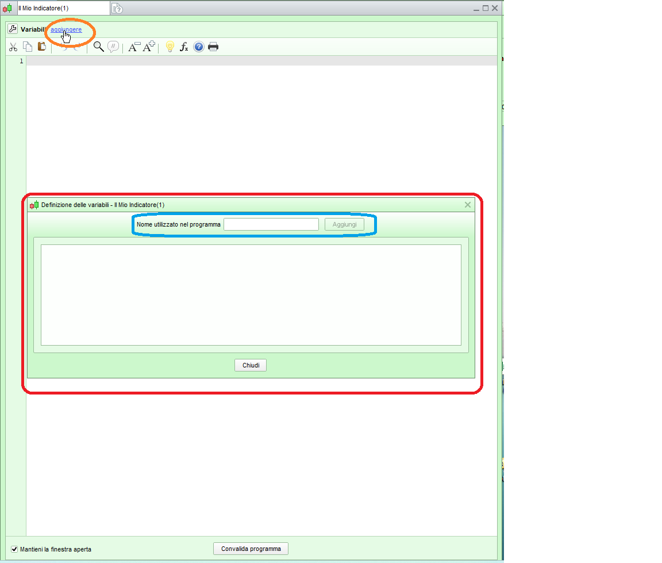Close the indicator editor window

point(495,8)
